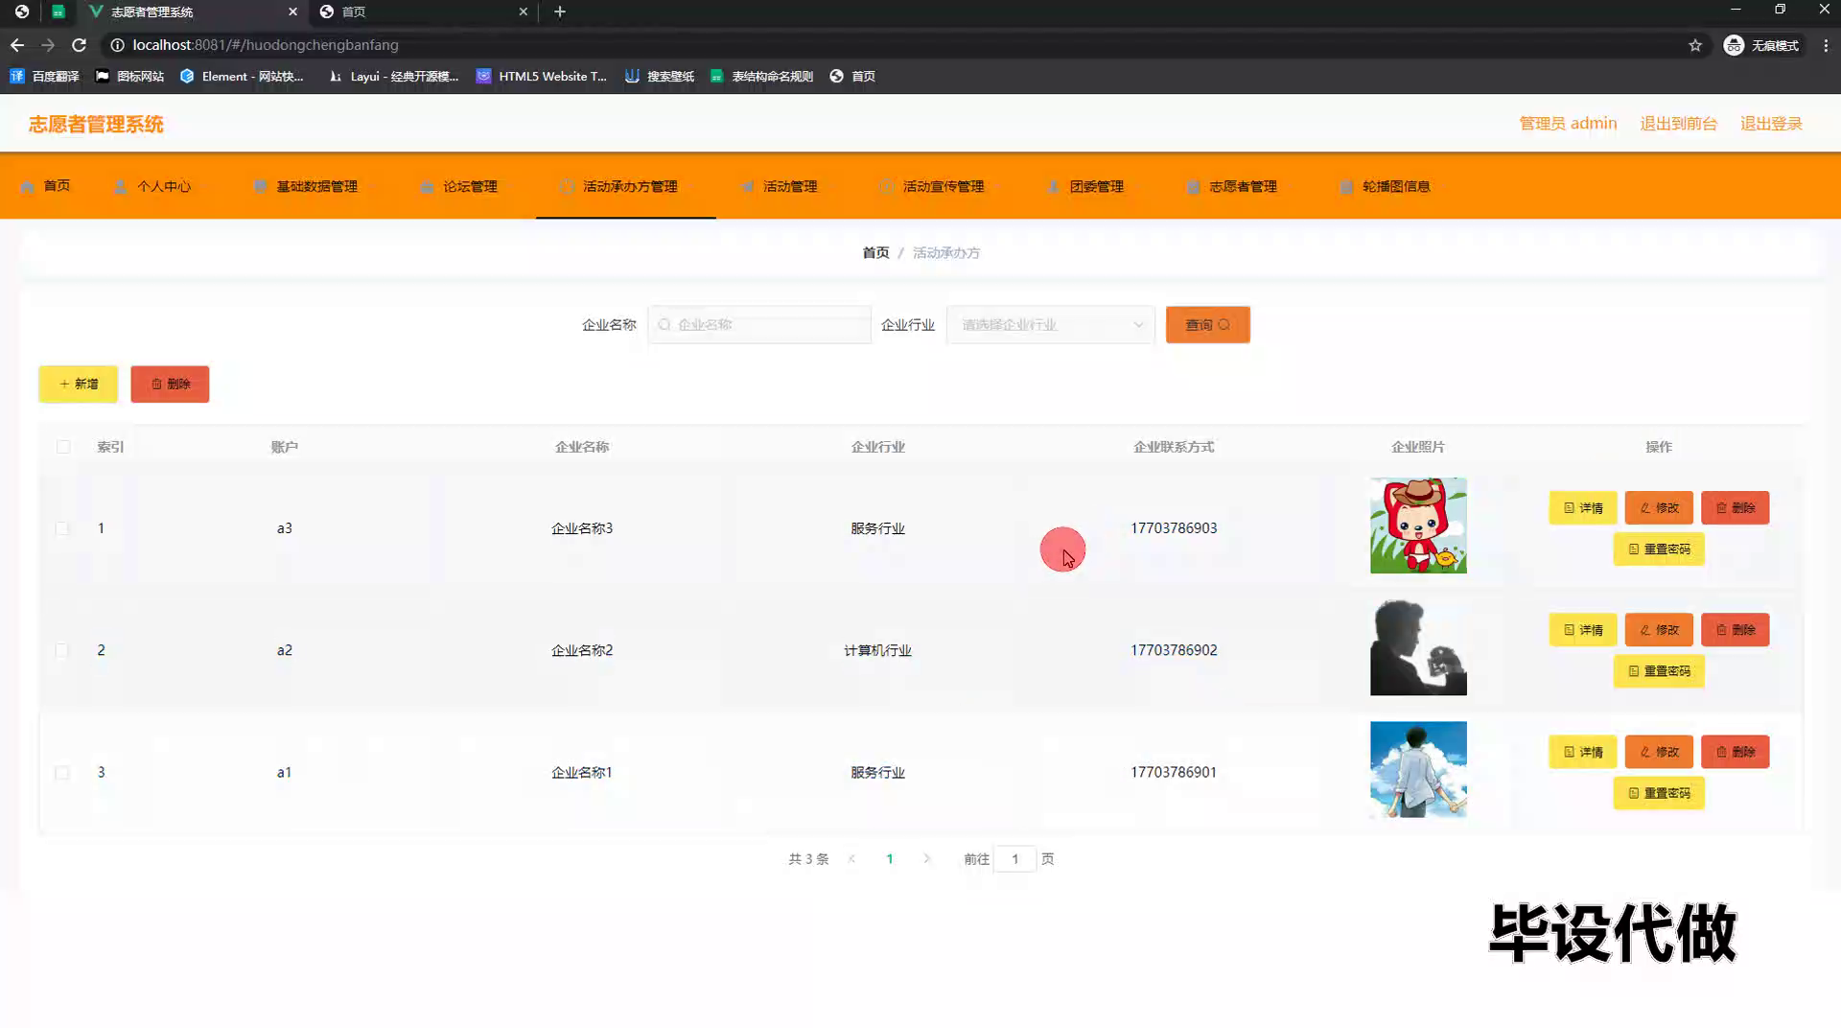The width and height of the screenshot is (1841, 1028).
Task: Click 重置密码 for 企业名称2
Action: coord(1659,671)
